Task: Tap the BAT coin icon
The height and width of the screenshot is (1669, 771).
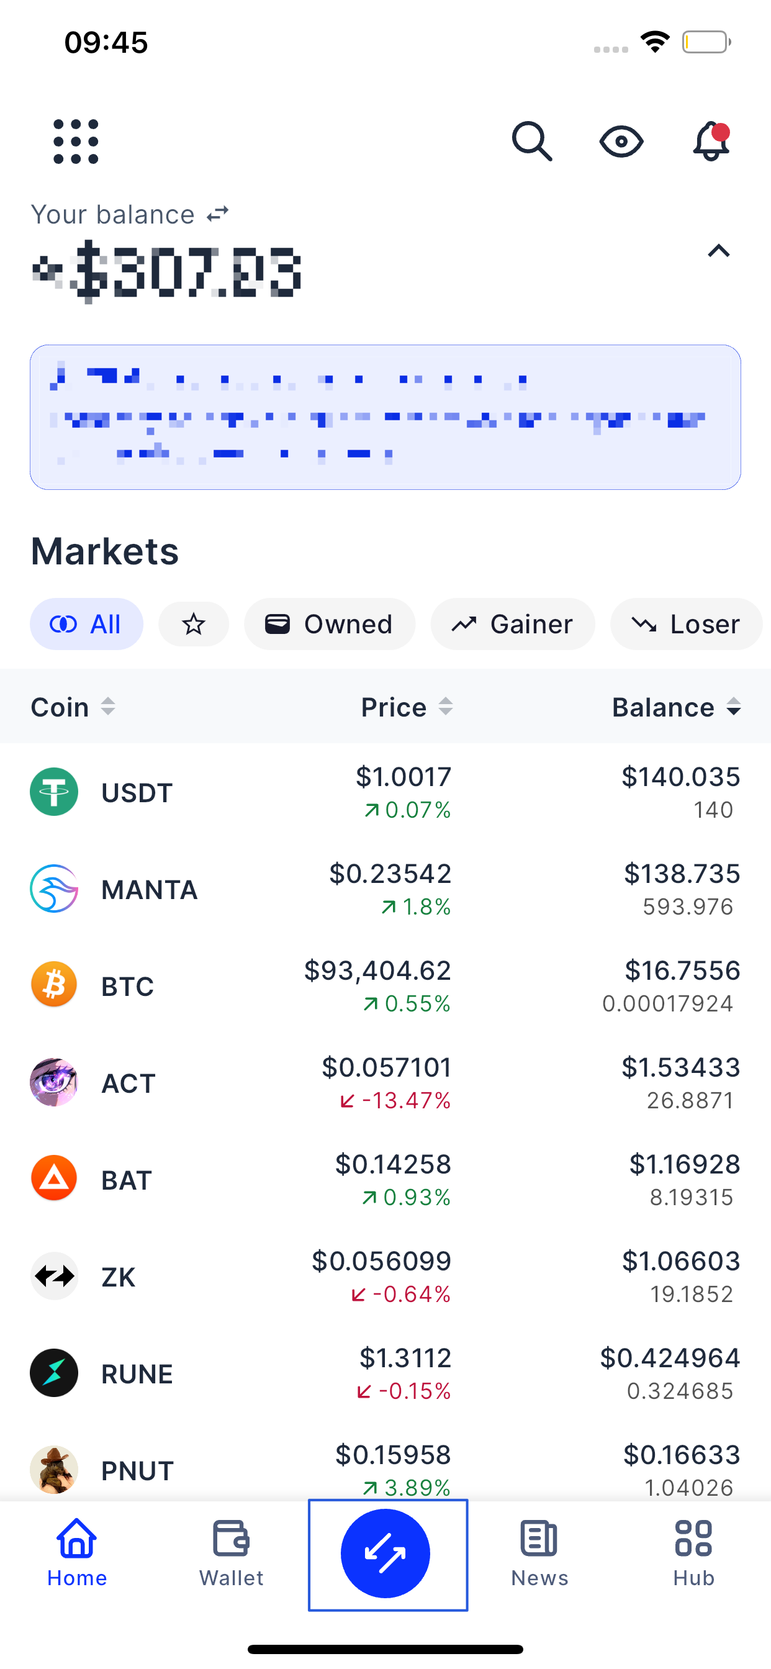Action: coord(55,1178)
